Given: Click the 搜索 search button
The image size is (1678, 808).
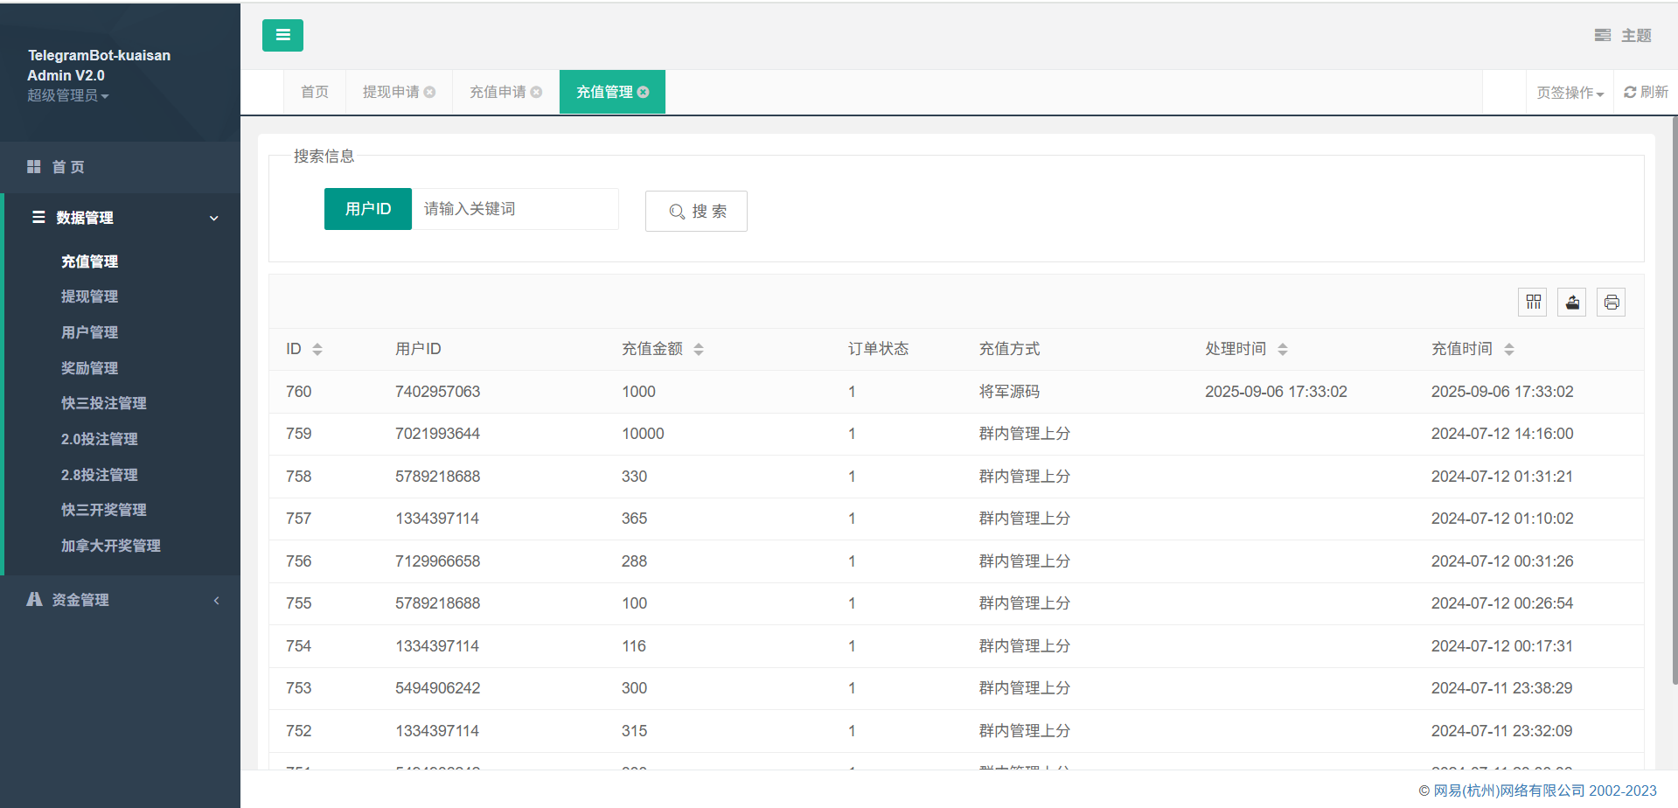Looking at the screenshot, I should tap(696, 212).
